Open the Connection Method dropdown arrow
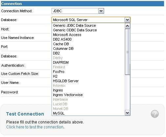The height and width of the screenshot is (137, 166). (x=101, y=11)
